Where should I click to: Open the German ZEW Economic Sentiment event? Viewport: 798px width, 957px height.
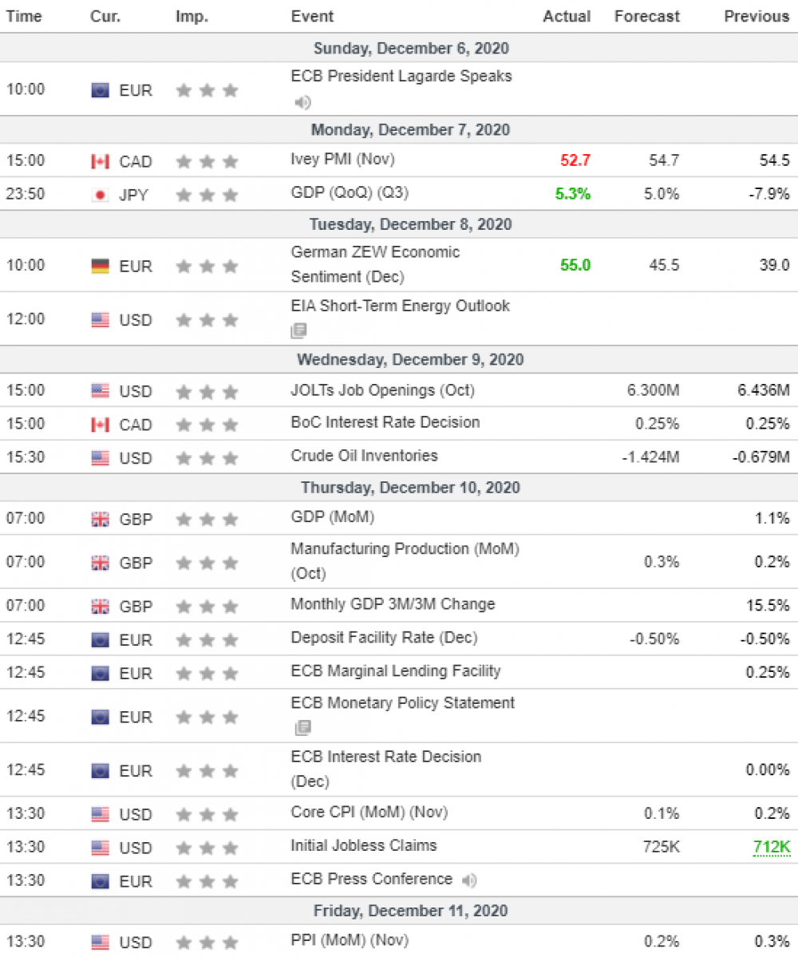coord(375,264)
